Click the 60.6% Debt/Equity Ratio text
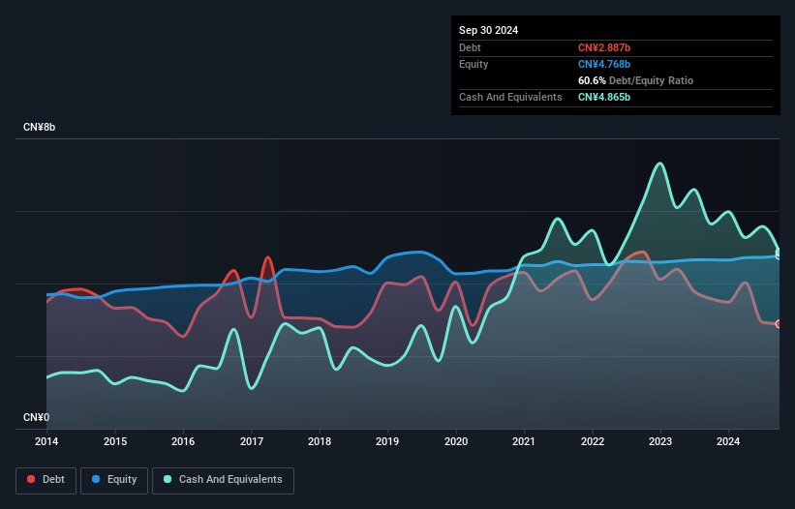Screen dimensions: 795x509 point(635,80)
